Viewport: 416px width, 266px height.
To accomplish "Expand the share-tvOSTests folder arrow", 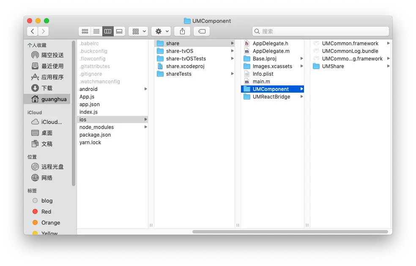I will (x=233, y=58).
